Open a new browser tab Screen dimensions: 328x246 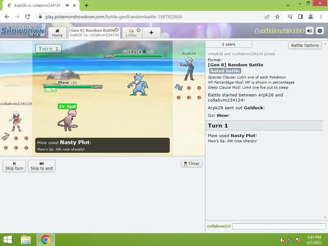(x=86, y=5)
